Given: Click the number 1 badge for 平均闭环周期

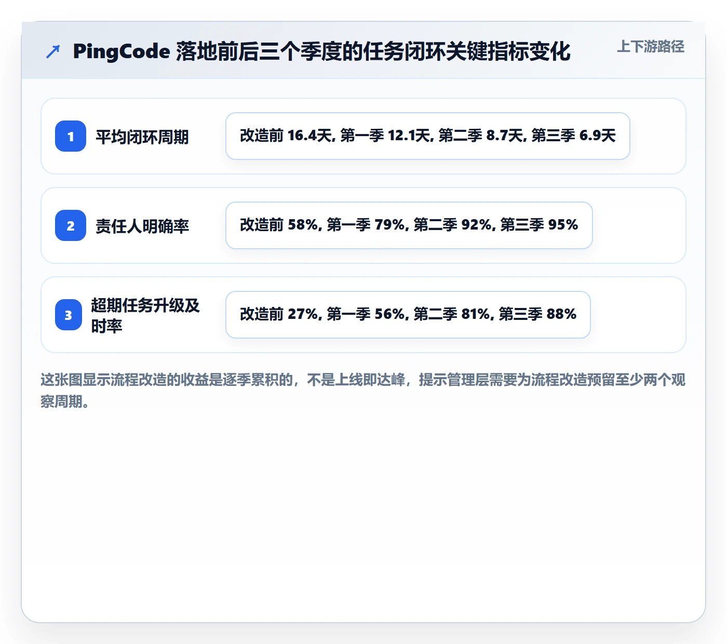Looking at the screenshot, I should [71, 136].
